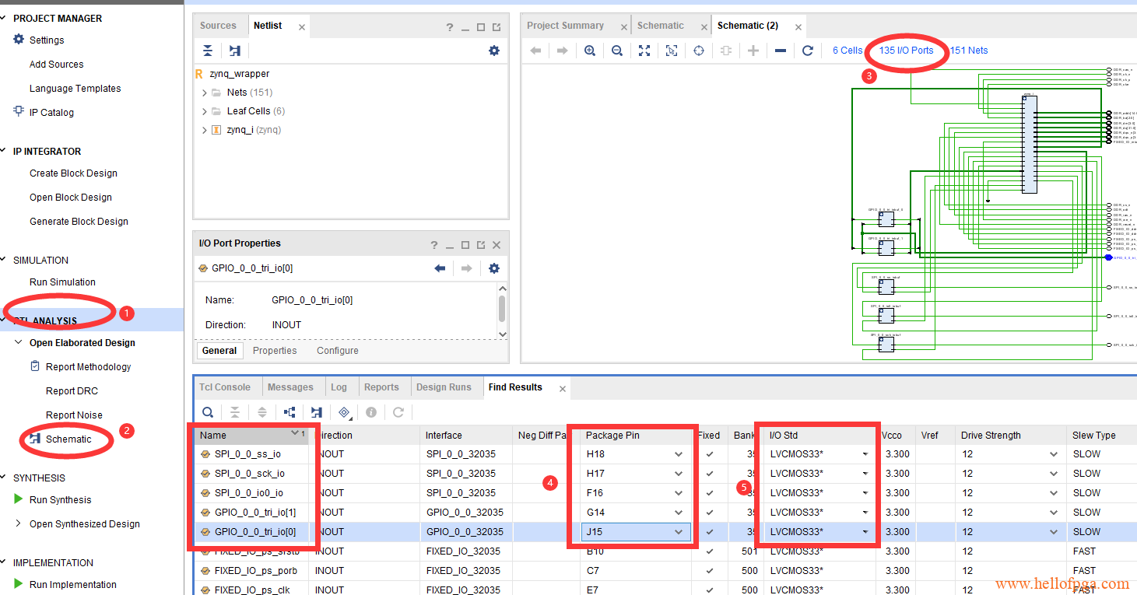
Task: Open Package Pin dropdown showing J15
Action: [679, 532]
